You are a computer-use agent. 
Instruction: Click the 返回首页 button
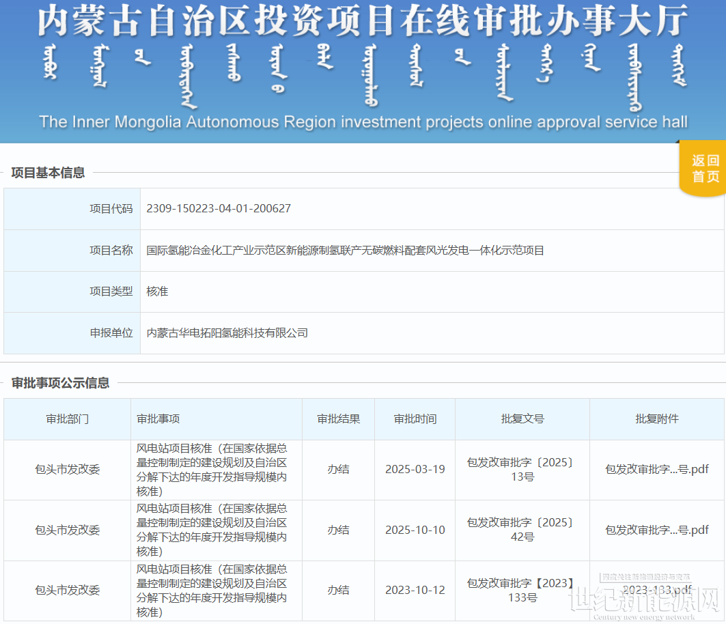(x=705, y=169)
